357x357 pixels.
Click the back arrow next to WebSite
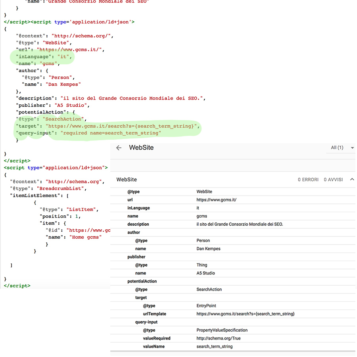pos(119,148)
